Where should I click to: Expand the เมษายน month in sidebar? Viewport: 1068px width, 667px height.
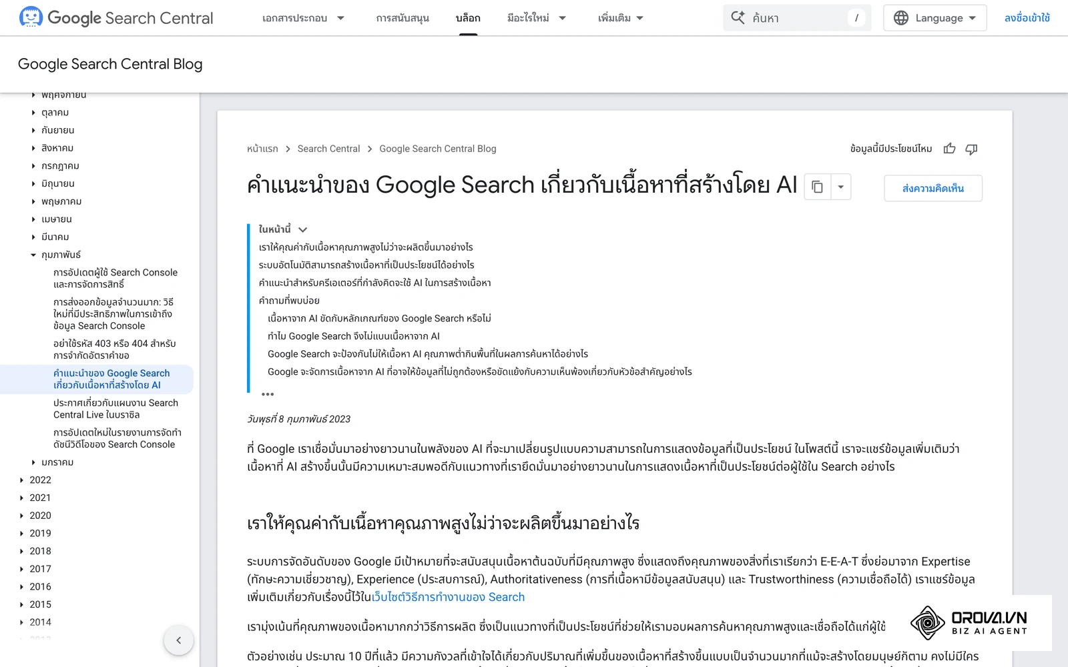33,219
